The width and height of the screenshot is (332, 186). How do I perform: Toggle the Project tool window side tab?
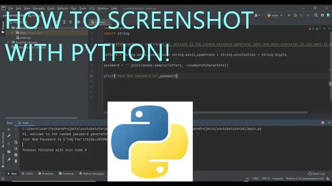point(3,27)
